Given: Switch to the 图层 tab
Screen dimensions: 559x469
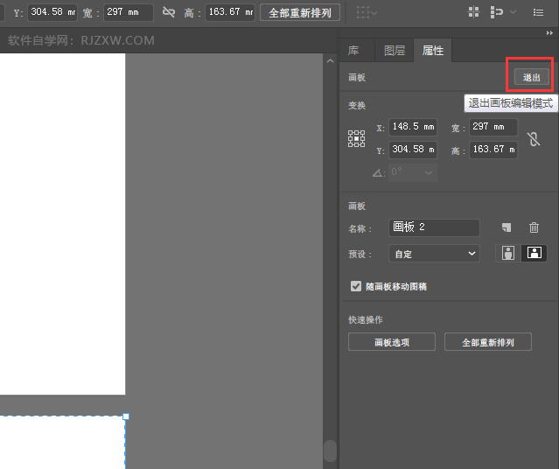Looking at the screenshot, I should 395,51.
